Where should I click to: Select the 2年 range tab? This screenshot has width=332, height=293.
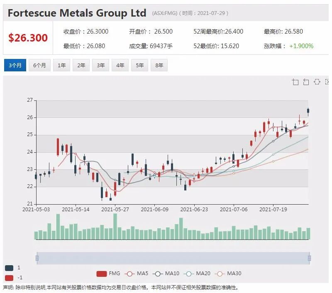coord(81,65)
